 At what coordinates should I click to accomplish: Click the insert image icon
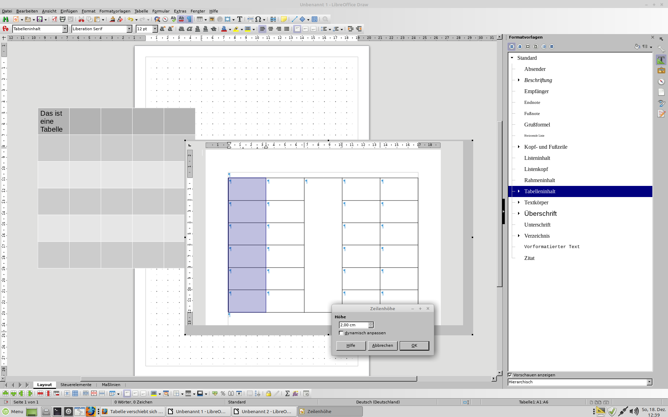coord(212,19)
